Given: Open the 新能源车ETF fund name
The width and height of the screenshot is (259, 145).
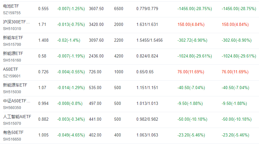Looking at the screenshot, I should click(15, 85).
